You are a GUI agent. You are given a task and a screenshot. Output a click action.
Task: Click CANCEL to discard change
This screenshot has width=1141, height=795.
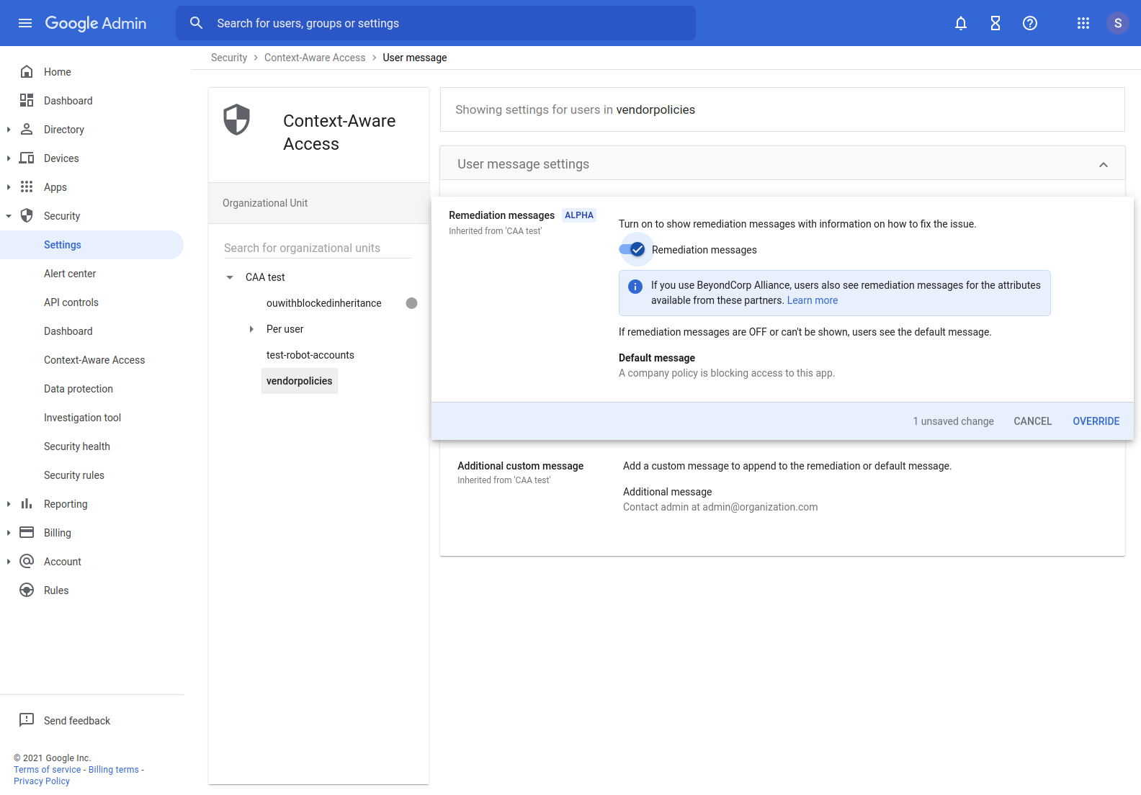[1033, 421]
